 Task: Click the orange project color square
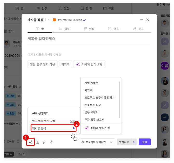pyautogui.click(x=54, y=20)
